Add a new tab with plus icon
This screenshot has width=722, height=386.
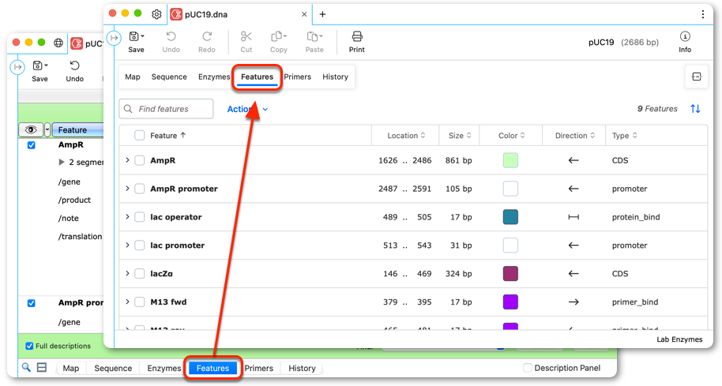point(322,14)
